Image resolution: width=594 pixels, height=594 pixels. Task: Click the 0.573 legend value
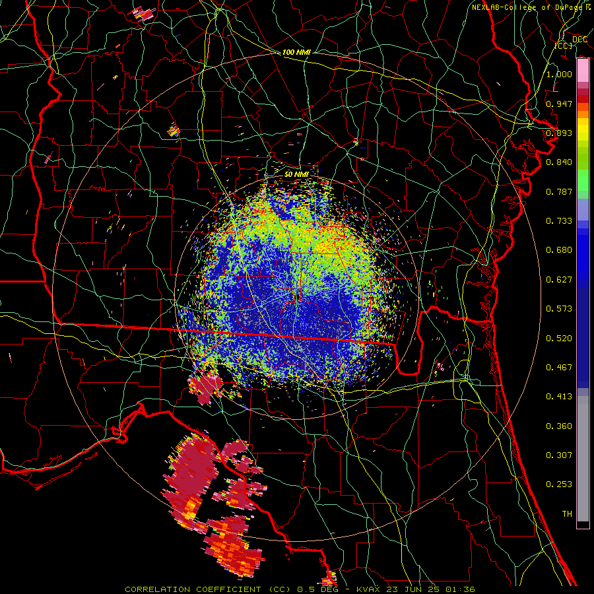(x=559, y=309)
